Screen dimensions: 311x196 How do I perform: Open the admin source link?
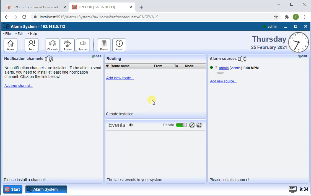click(224, 68)
